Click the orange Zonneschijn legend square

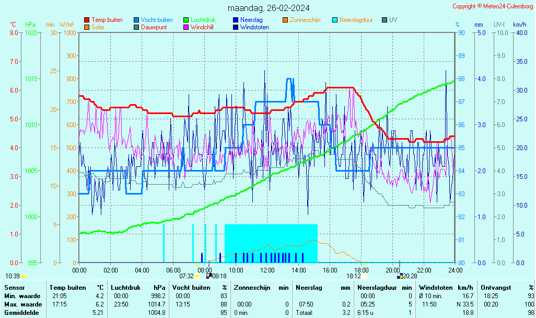(285, 20)
